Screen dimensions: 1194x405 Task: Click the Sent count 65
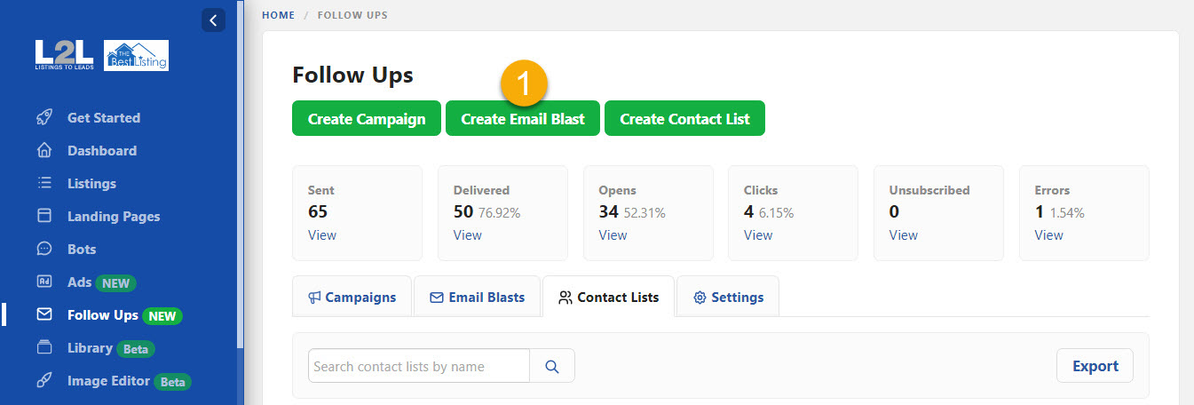point(318,211)
